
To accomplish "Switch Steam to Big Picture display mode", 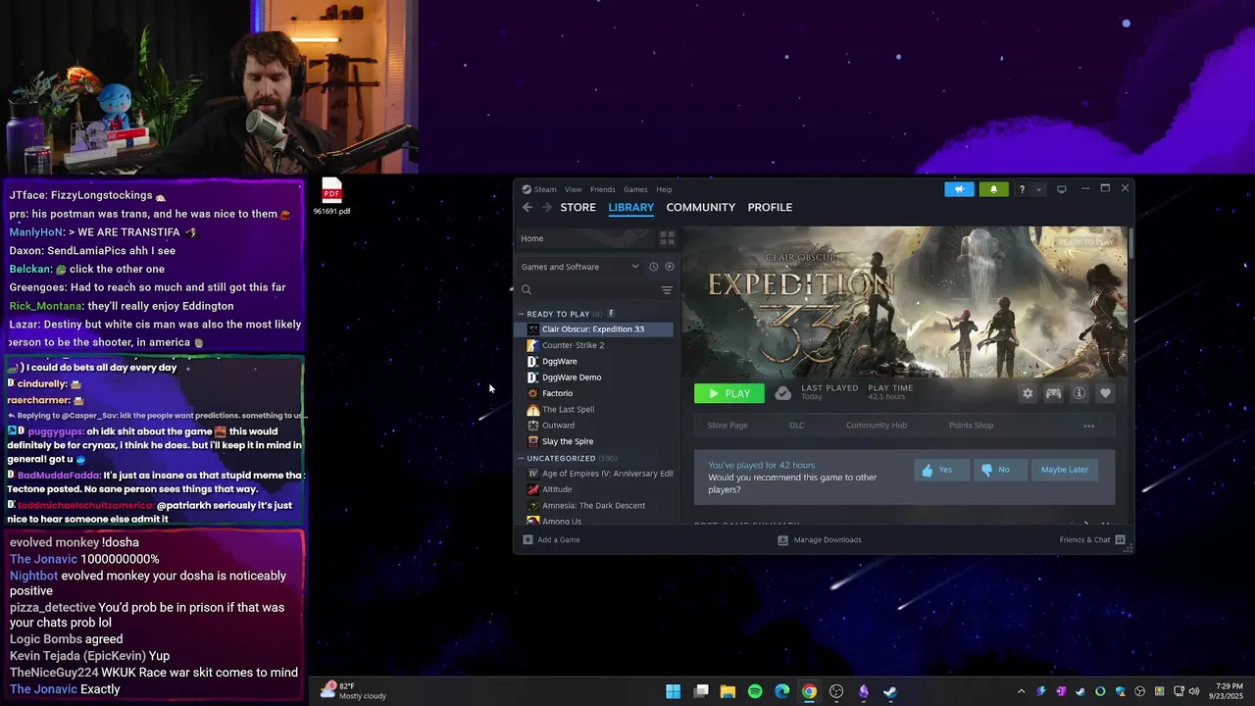I will coord(1061,189).
